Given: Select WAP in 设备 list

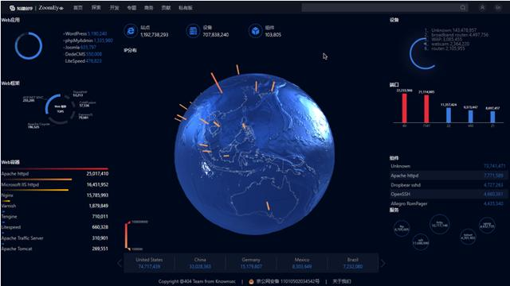Looking at the screenshot, I should tap(443, 39).
